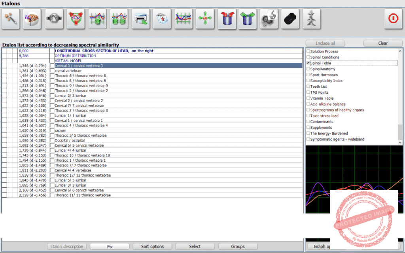
Task: Click the brain model toolbar icon
Action: click(32, 19)
